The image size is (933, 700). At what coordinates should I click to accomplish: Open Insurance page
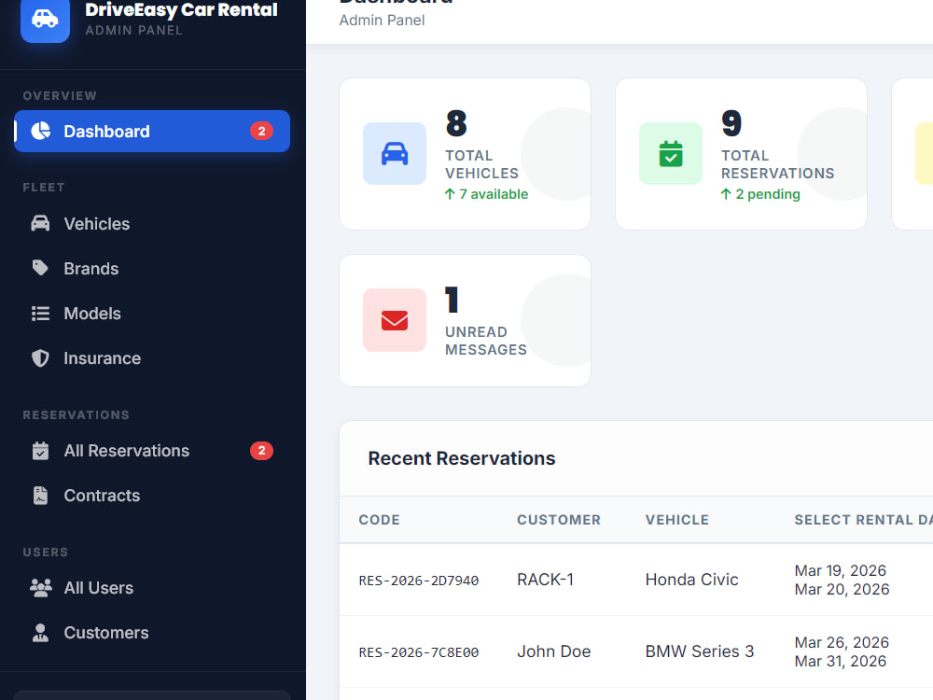(x=152, y=357)
